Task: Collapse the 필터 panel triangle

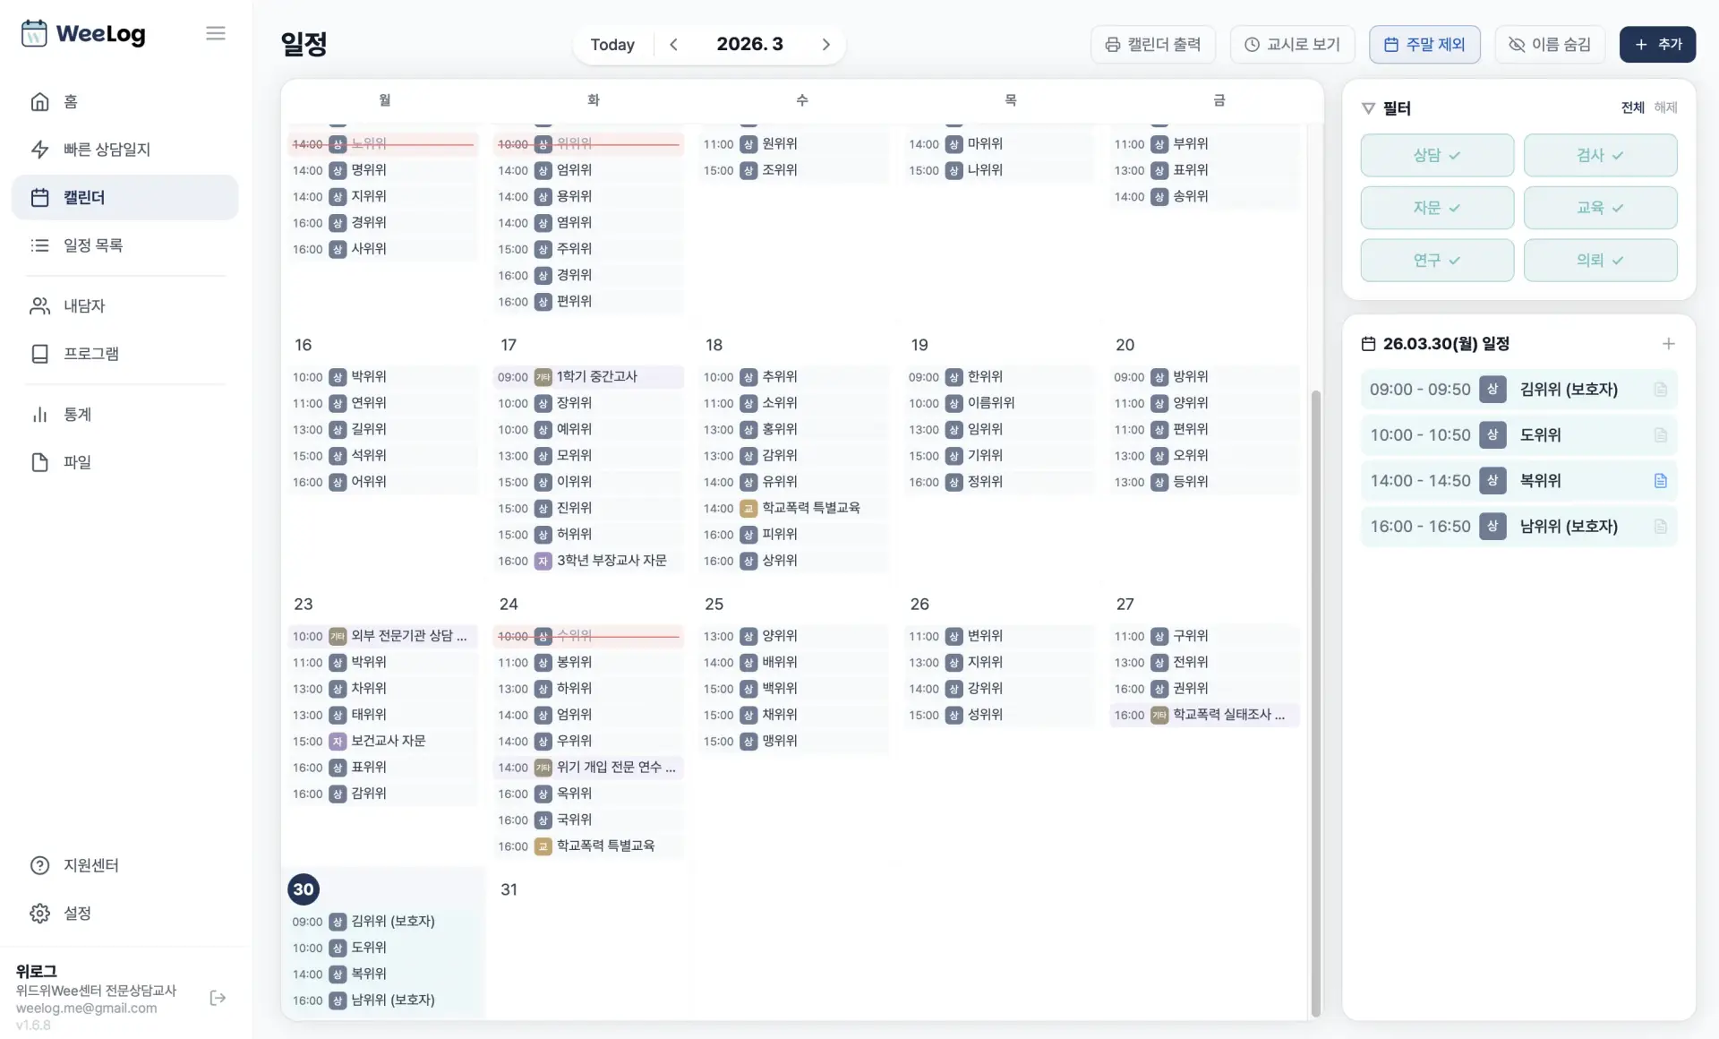Action: coord(1368,108)
